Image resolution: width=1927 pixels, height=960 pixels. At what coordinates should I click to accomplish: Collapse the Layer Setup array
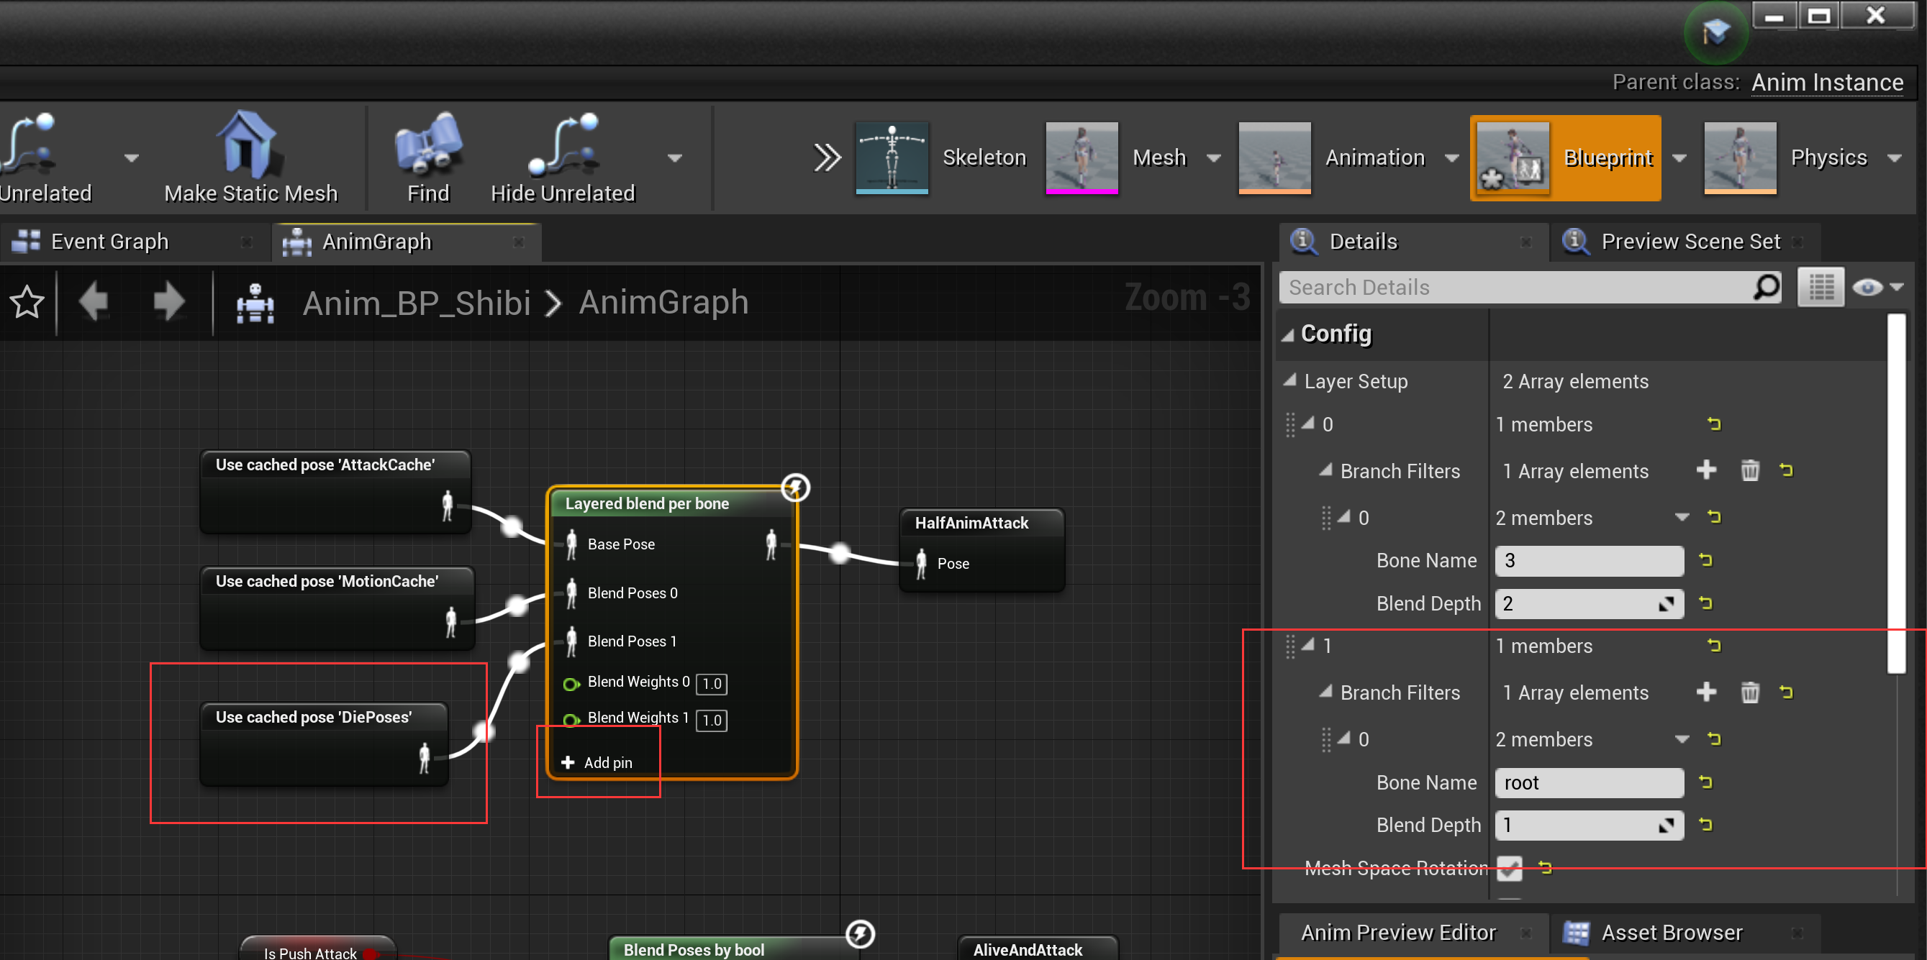(1289, 381)
